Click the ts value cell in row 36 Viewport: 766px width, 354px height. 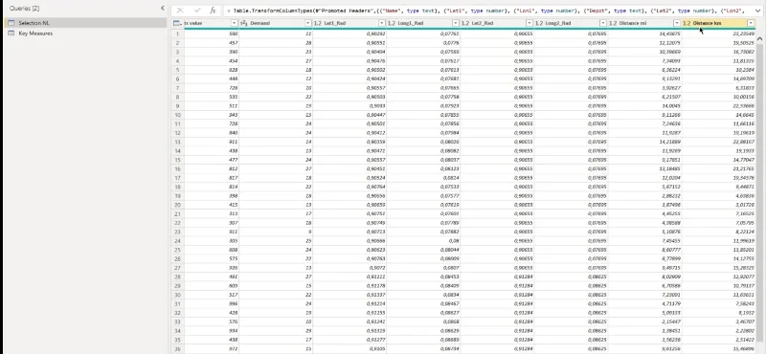212,349
